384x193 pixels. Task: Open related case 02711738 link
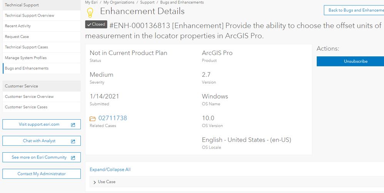[113, 118]
